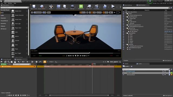Toggle viewport translate gizmo mode
Viewport: 173px width, 97px height.
click(x=81, y=13)
